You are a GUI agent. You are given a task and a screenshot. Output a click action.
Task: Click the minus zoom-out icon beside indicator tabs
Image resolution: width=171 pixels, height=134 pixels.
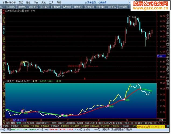click(161, 123)
